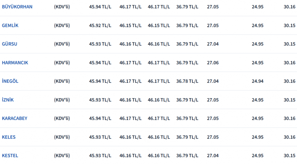Open the HARMANCIK district link

coord(15,63)
